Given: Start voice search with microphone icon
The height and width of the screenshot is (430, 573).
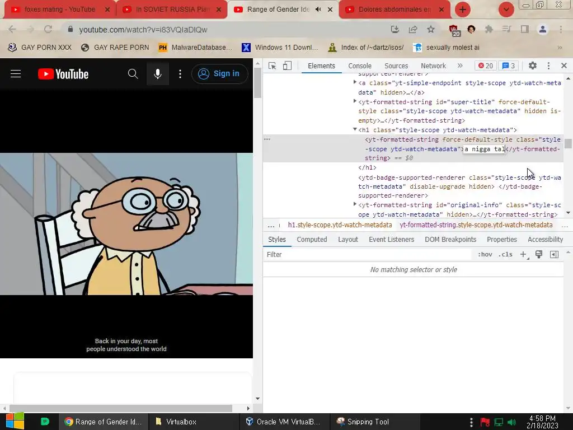Looking at the screenshot, I should pos(157,74).
